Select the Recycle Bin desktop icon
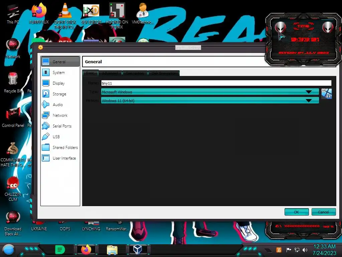Viewport: 342px width, 257px height. click(x=13, y=83)
